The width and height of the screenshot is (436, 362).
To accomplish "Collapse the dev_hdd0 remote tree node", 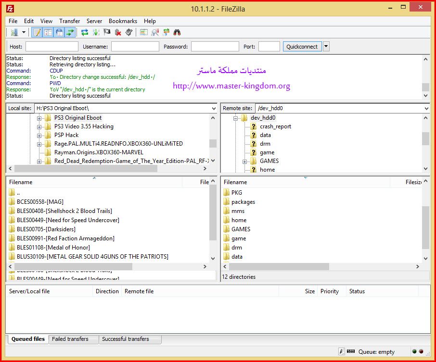I will click(235, 118).
